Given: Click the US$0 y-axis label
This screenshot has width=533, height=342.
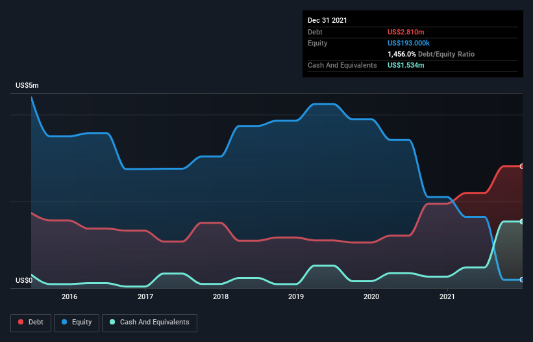Looking at the screenshot, I should pyautogui.click(x=24, y=280).
